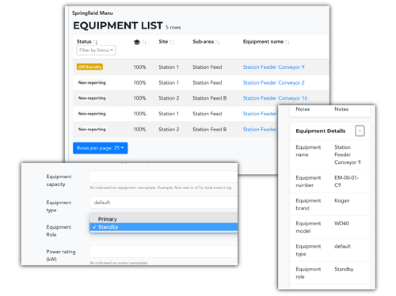
Task: Click the Equipment Details panel title
Action: coord(320,131)
